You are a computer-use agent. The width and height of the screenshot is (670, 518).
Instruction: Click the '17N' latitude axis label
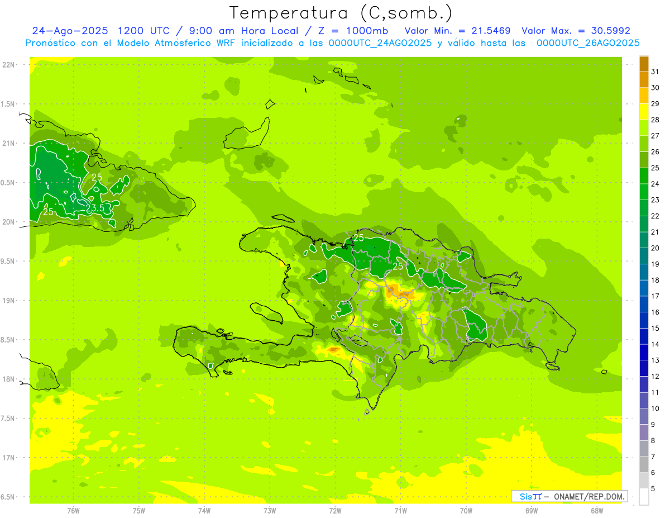(x=9, y=458)
